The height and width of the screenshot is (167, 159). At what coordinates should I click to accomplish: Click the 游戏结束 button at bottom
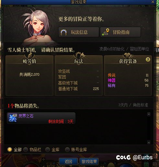[89, 161]
